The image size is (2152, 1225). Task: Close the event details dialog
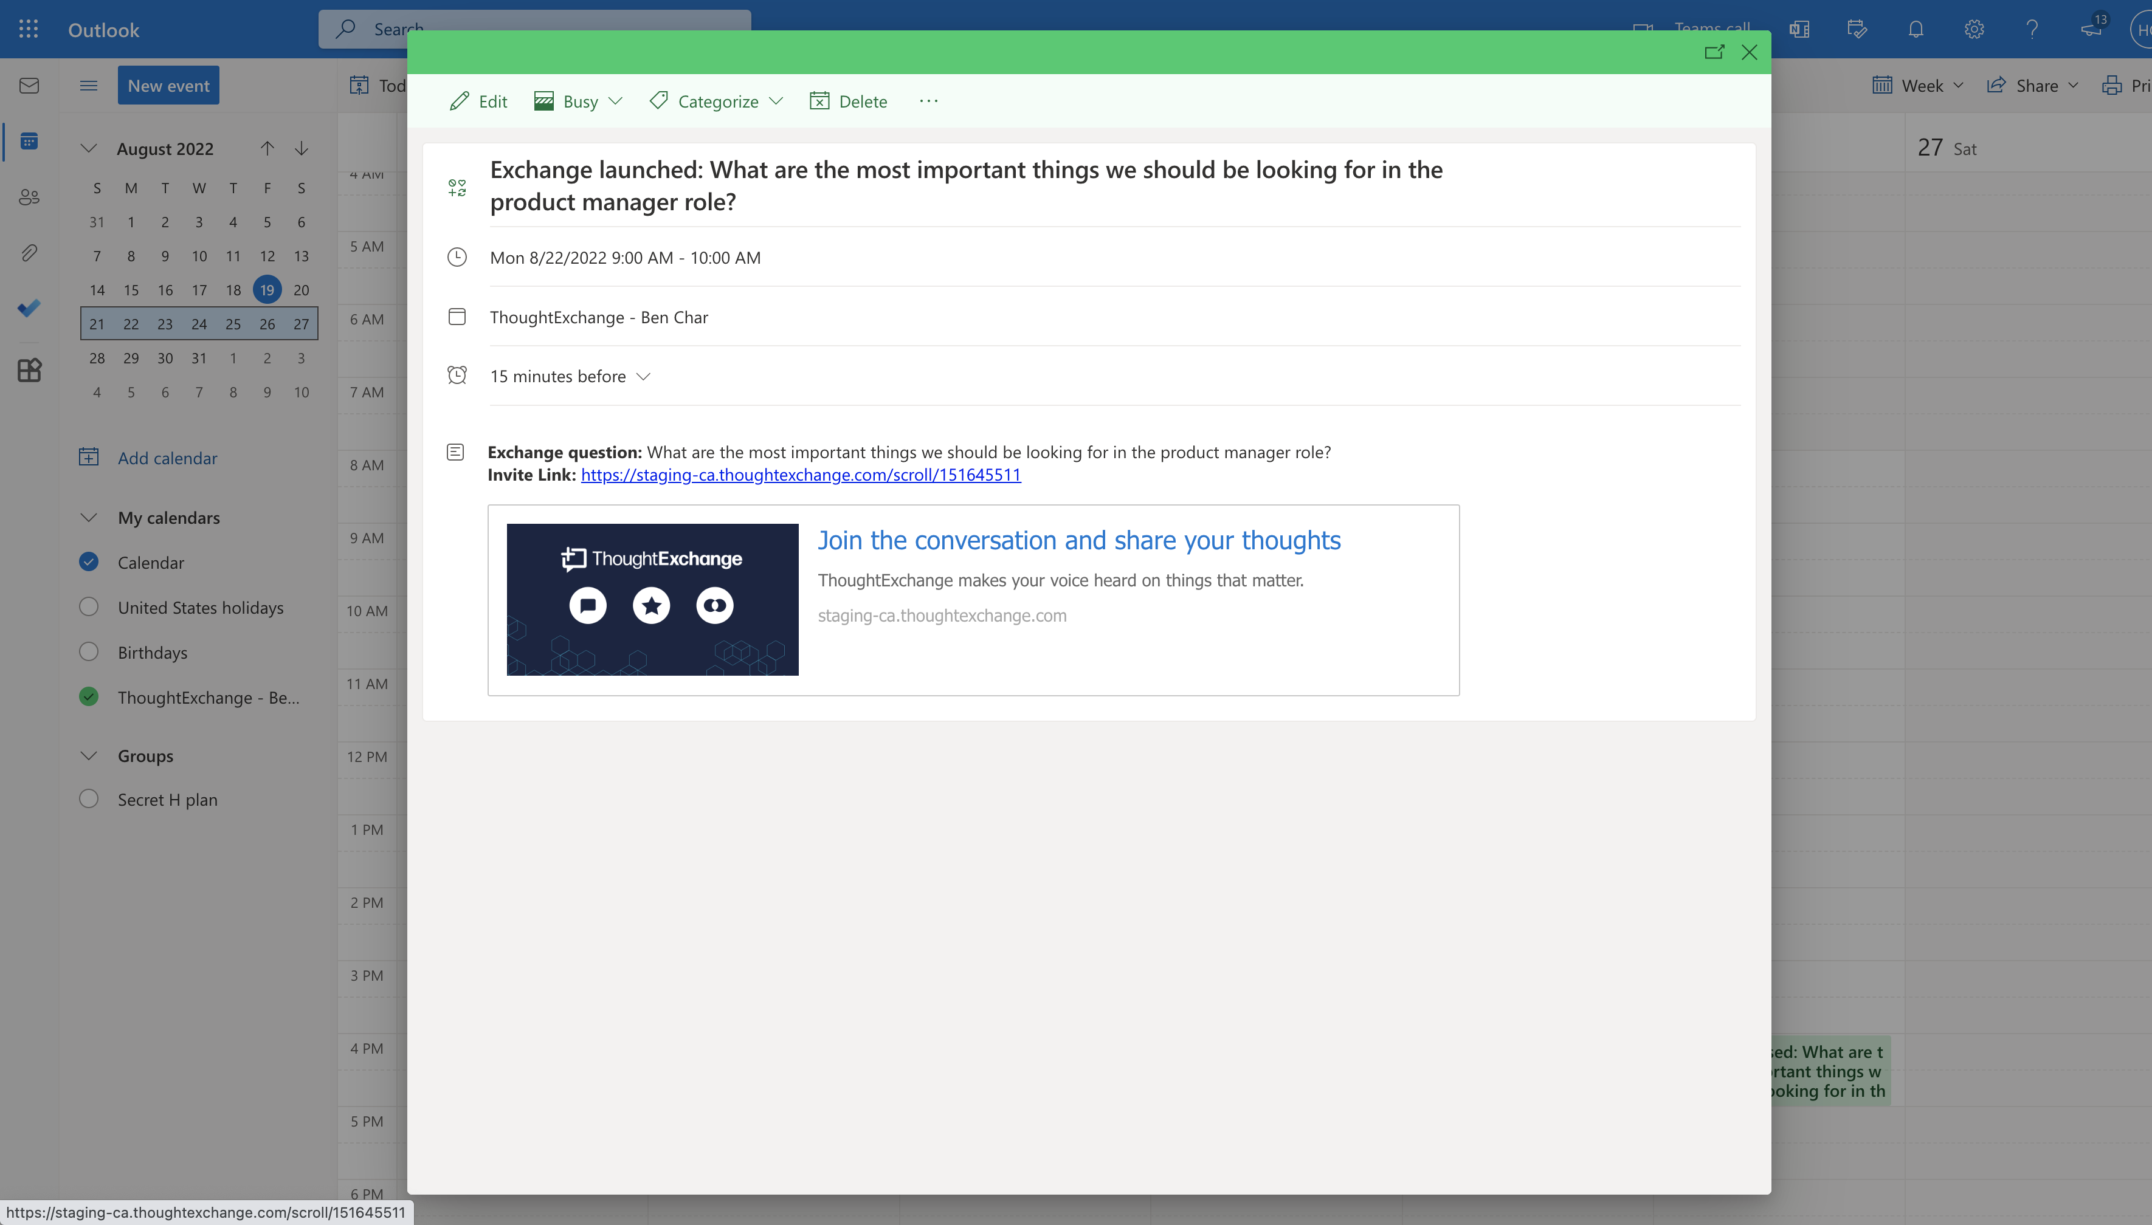1749,52
